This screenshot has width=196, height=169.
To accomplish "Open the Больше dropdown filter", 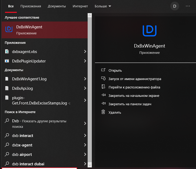I will pos(103,6).
